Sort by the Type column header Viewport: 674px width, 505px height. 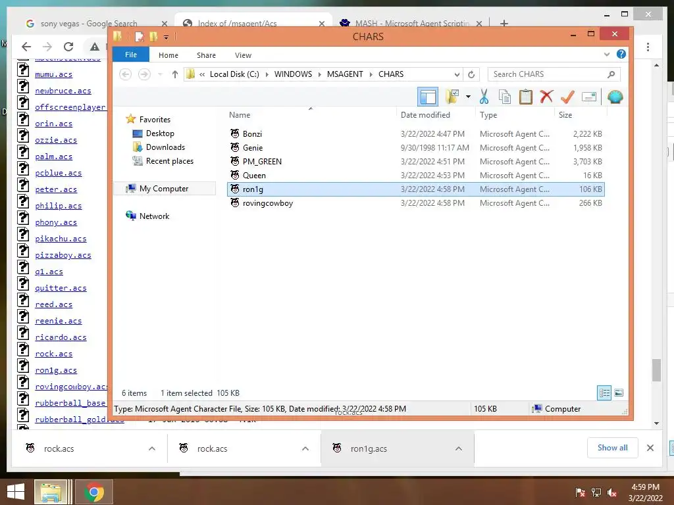click(488, 115)
